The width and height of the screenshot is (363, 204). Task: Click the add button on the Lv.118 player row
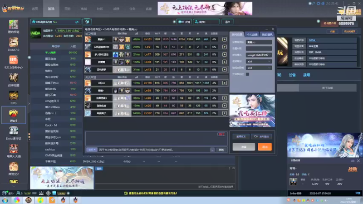[x=224, y=83]
